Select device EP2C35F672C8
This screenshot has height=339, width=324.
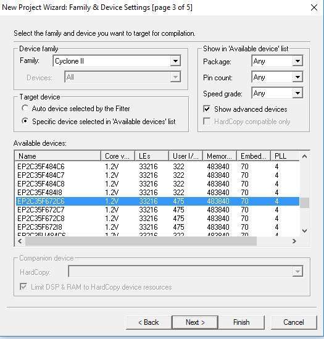(157, 219)
